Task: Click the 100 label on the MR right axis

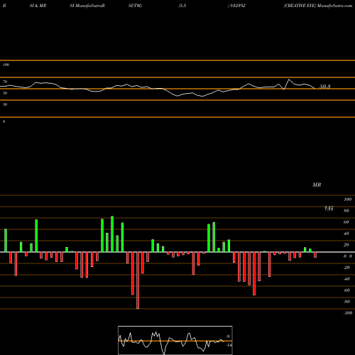Action: point(347,200)
